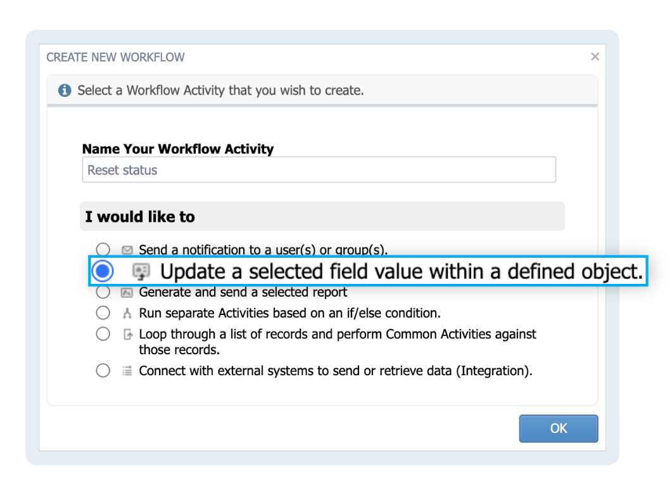Choose the if/else condition radio button
Image resolution: width=672 pixels, height=500 pixels.
[103, 312]
